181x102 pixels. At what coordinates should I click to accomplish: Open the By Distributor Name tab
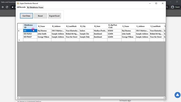35,7
